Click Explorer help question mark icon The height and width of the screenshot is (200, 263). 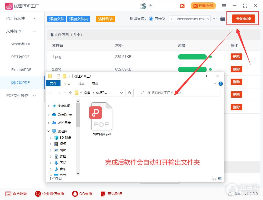[x=221, y=84]
